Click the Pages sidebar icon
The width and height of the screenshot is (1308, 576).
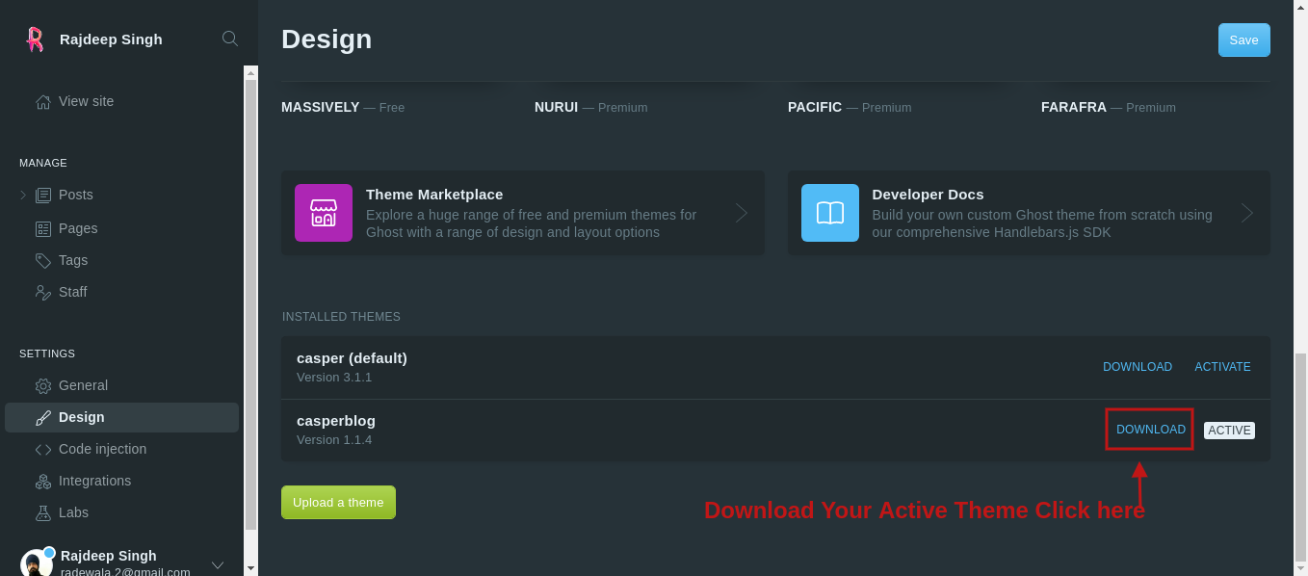(x=42, y=228)
